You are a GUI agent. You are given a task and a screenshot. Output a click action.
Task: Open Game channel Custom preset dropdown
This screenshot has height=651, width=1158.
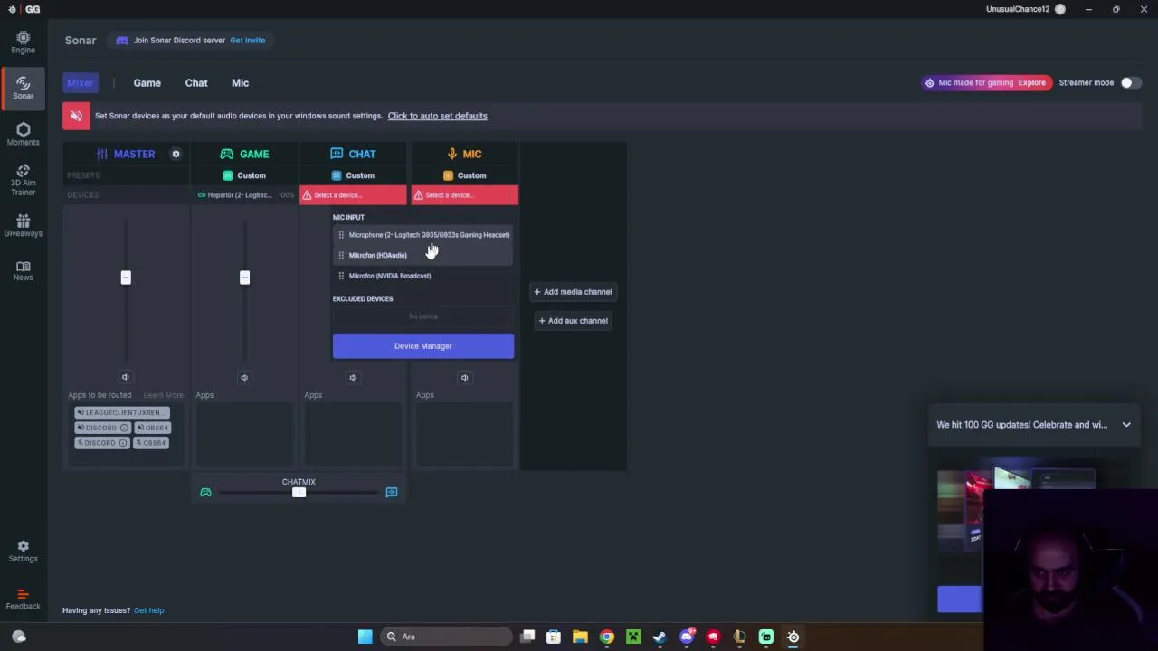point(244,175)
